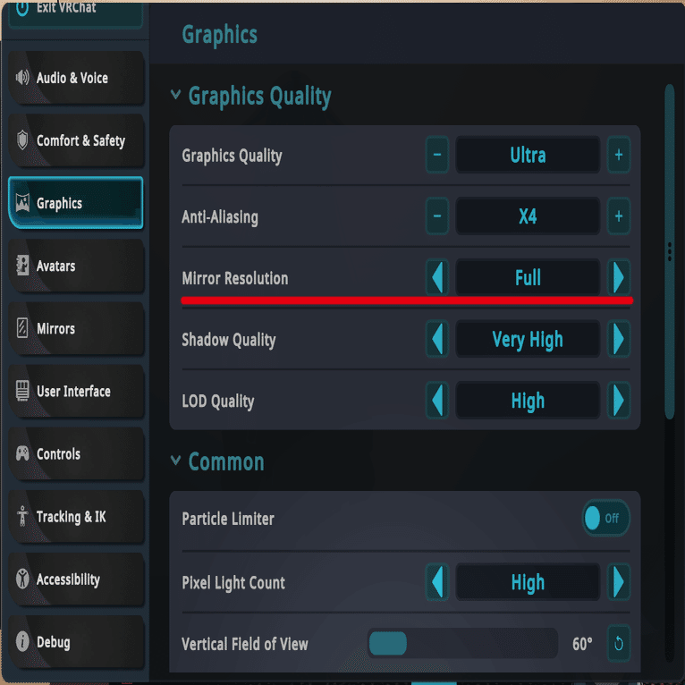
Task: Toggle the Particle Limiter switch
Action: pyautogui.click(x=605, y=518)
